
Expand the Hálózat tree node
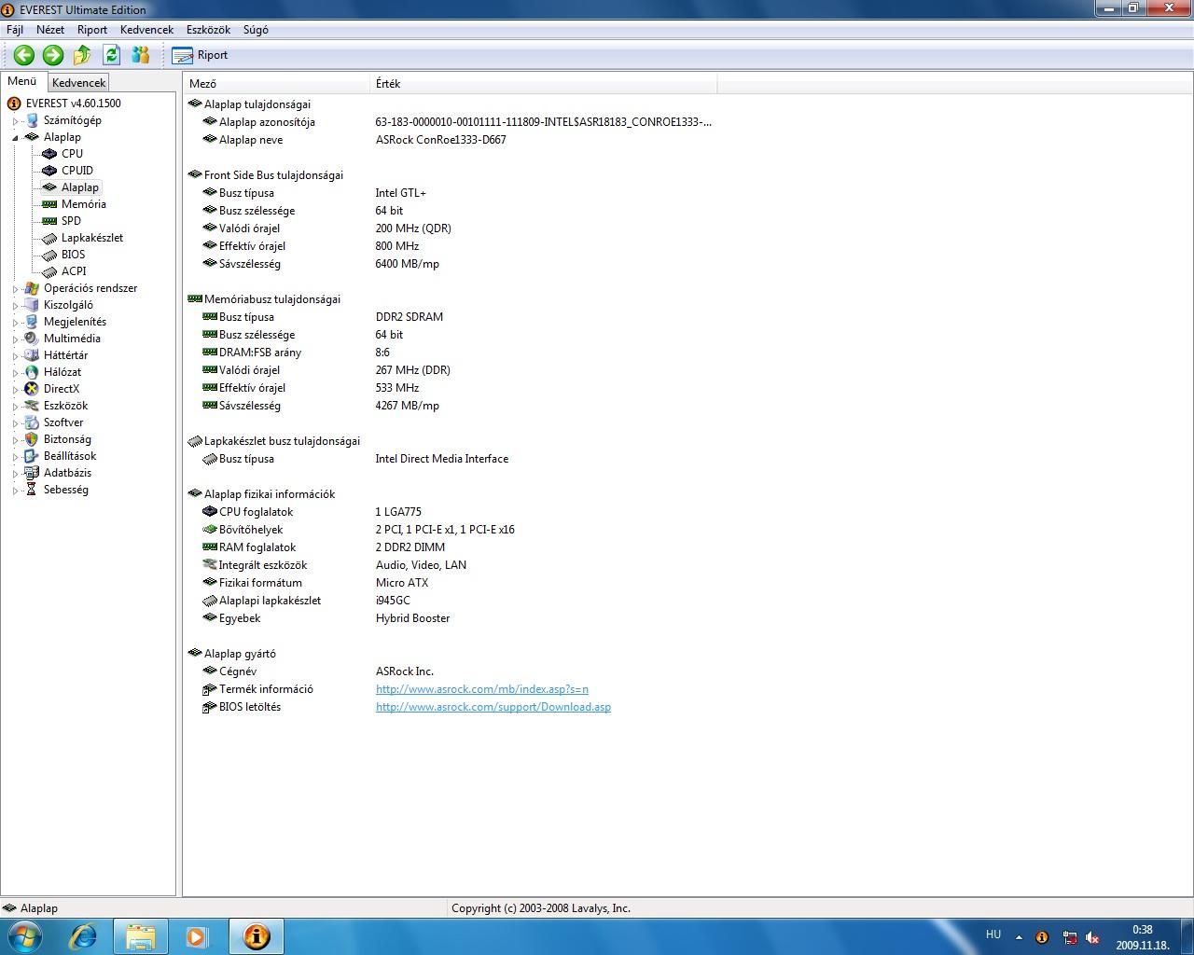16,372
